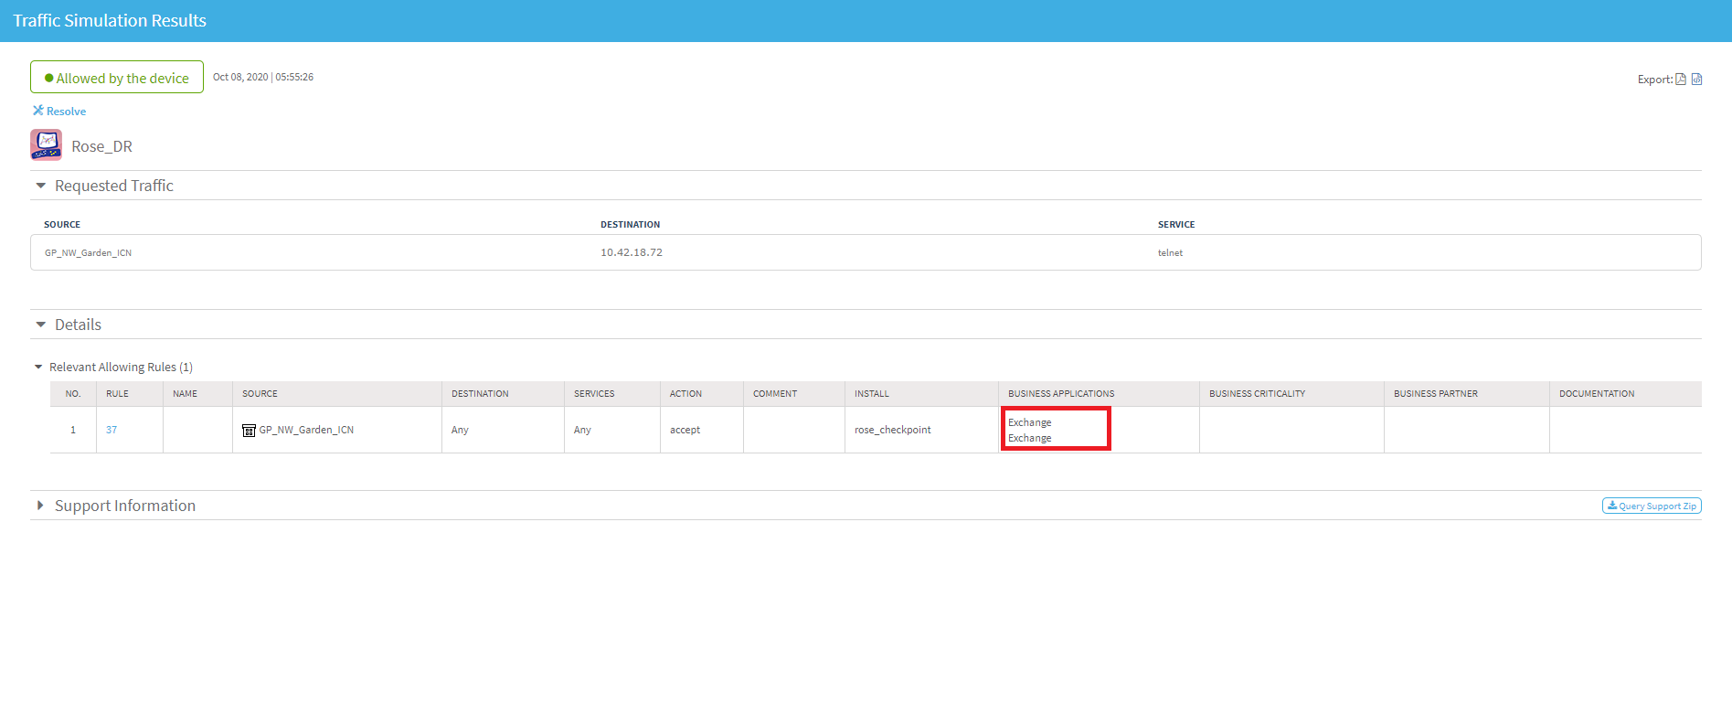This screenshot has height=714, width=1732.
Task: Click the Allowed by the device badge
Action: (117, 78)
